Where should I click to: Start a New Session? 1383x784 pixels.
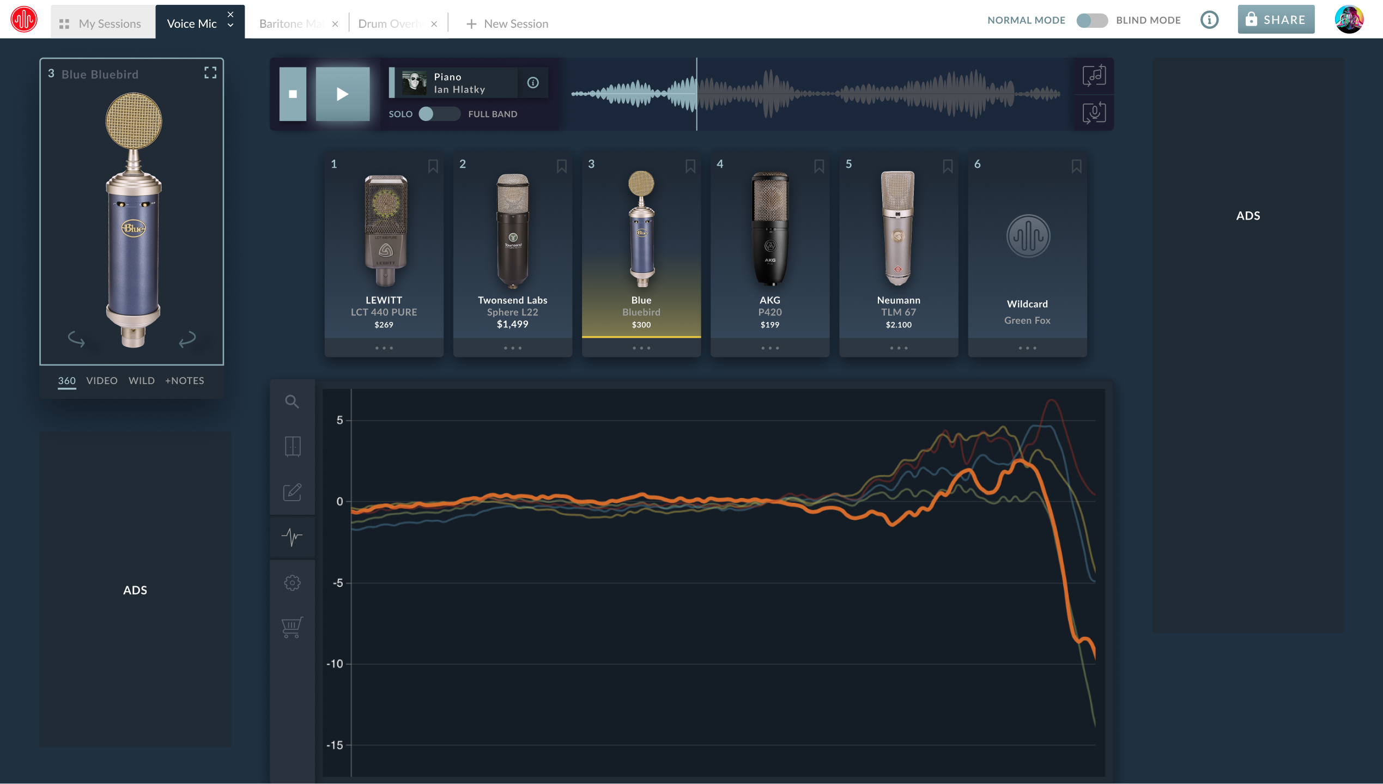click(507, 23)
